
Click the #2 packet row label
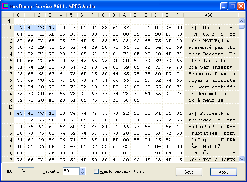click(10, 107)
